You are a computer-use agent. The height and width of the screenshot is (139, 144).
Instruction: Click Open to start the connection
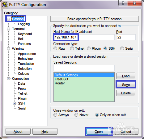click(x=99, y=132)
